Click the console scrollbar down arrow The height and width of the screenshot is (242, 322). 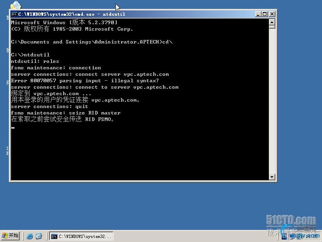tap(272, 177)
